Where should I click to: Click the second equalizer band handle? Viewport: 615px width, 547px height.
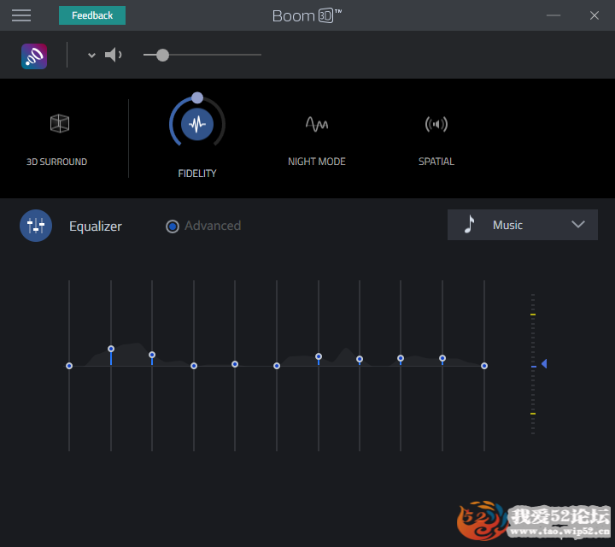pos(111,349)
